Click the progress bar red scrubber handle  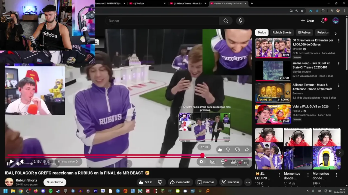202,155
